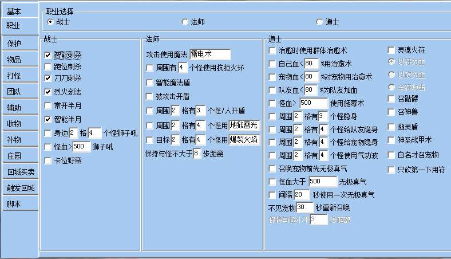Uncheck 智能半月 checkbox
This screenshot has width=451, height=259.
pos(48,119)
